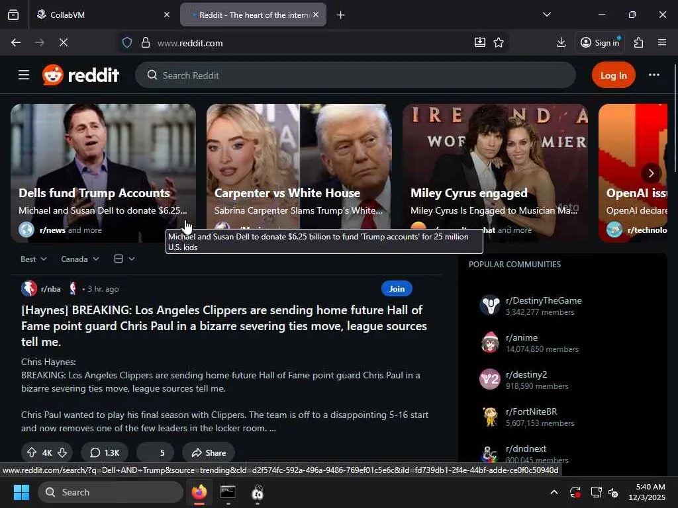Open r/dndnext community
Viewport: 678px width, 508px height.
526,449
